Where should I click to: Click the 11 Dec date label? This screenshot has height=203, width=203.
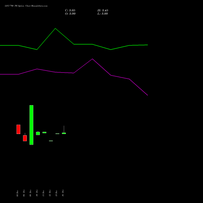(43, 193)
